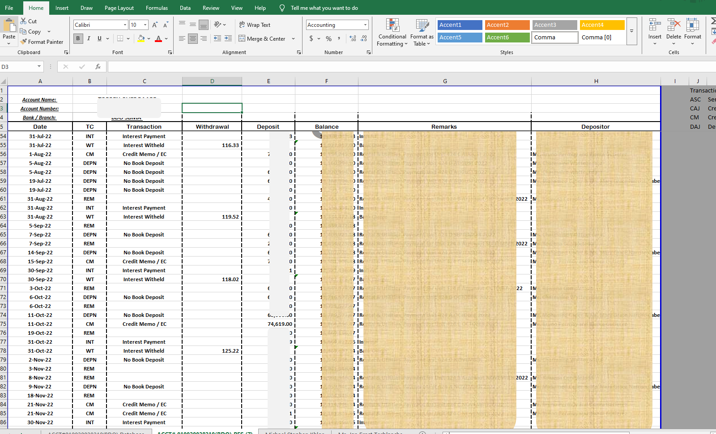
Task: Click the Copy icon
Action: pyautogui.click(x=23, y=32)
